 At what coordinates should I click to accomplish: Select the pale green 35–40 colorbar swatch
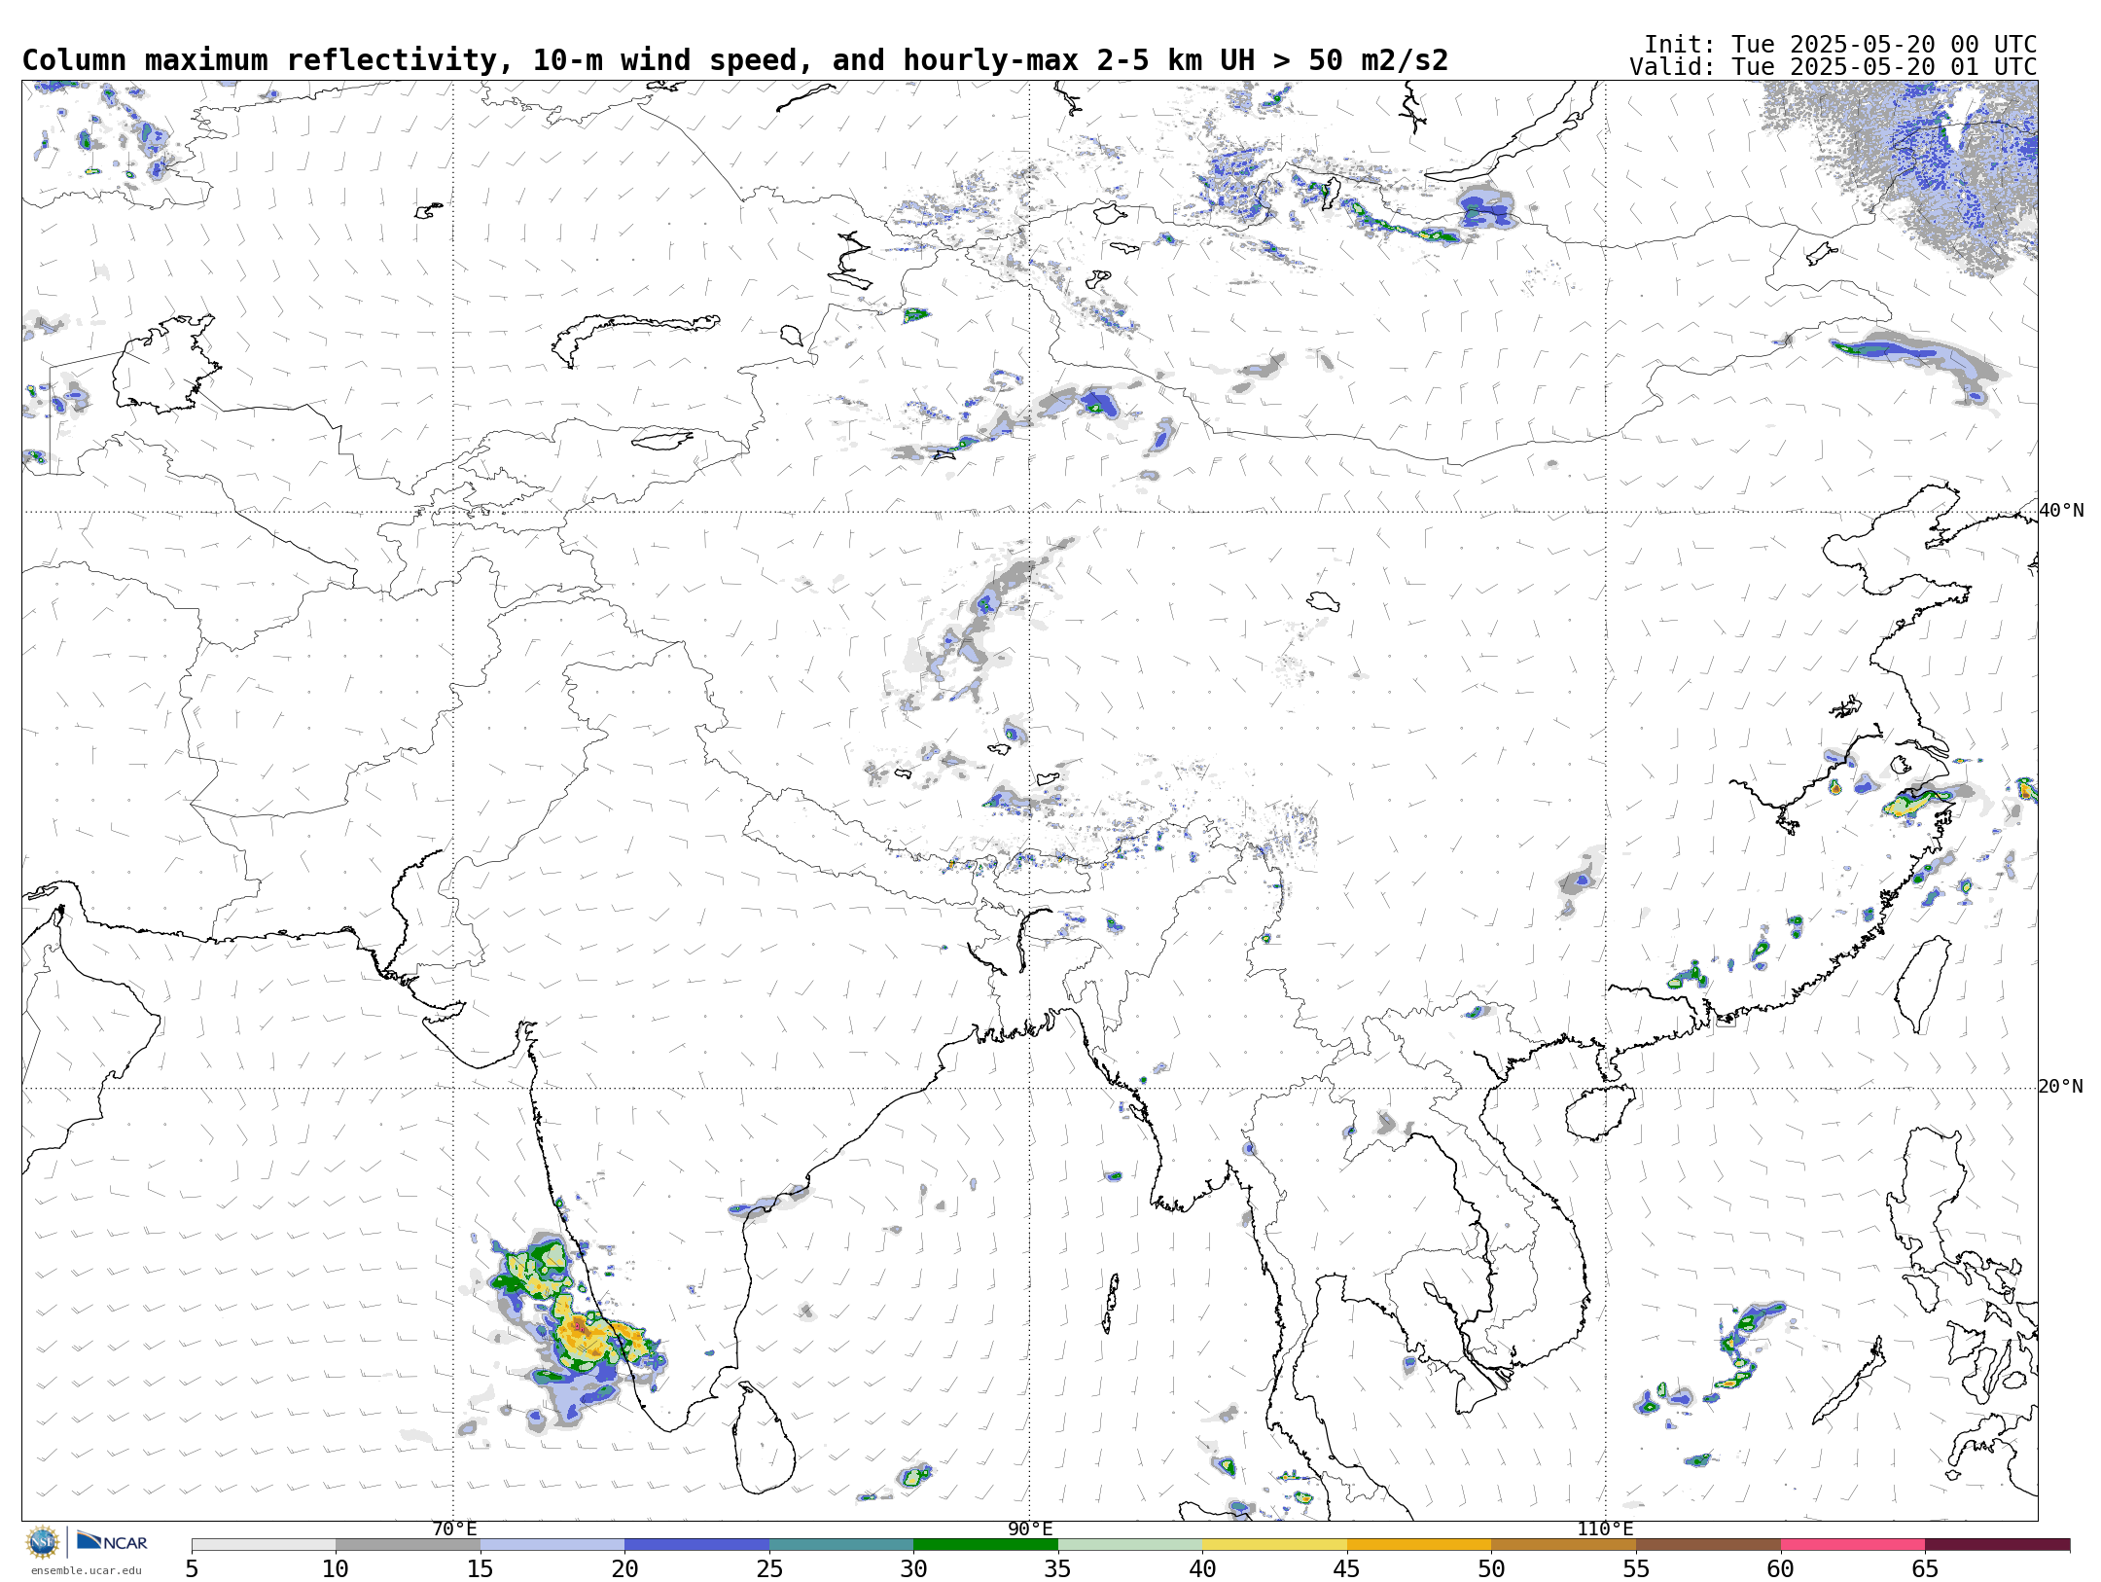(1130, 1545)
